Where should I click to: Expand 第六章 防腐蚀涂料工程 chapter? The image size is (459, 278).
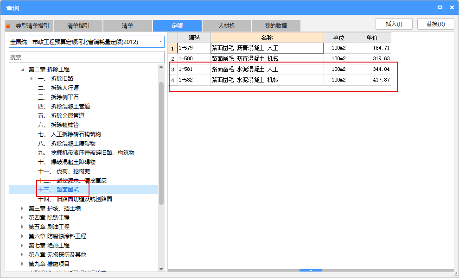click(x=22, y=236)
